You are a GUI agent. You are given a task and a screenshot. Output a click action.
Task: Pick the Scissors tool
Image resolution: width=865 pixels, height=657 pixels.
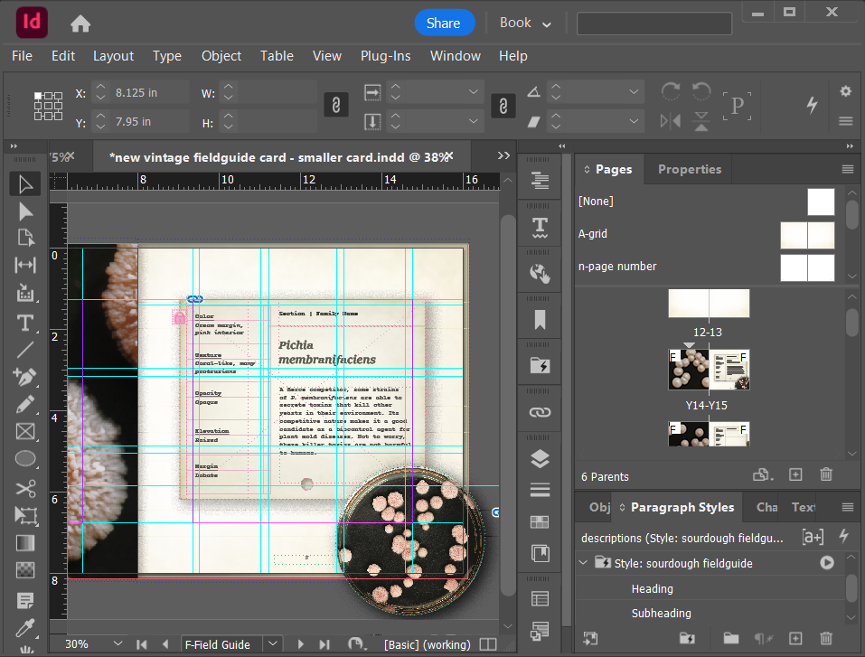[25, 488]
